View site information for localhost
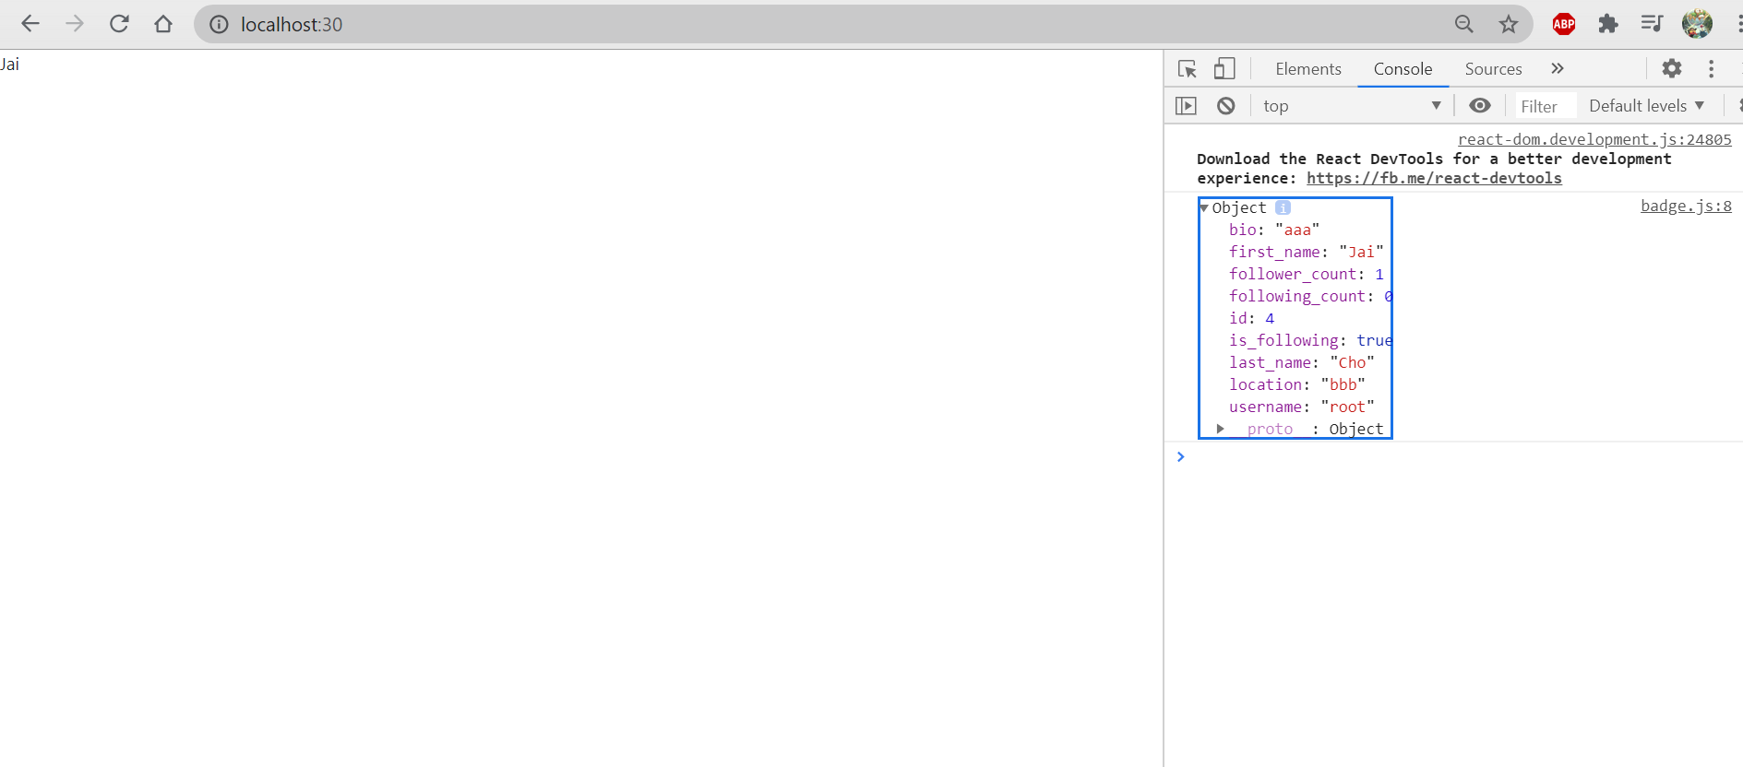1743x767 pixels. tap(219, 25)
